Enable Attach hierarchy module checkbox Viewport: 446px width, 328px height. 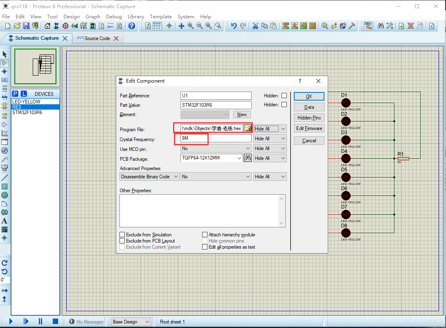point(205,234)
